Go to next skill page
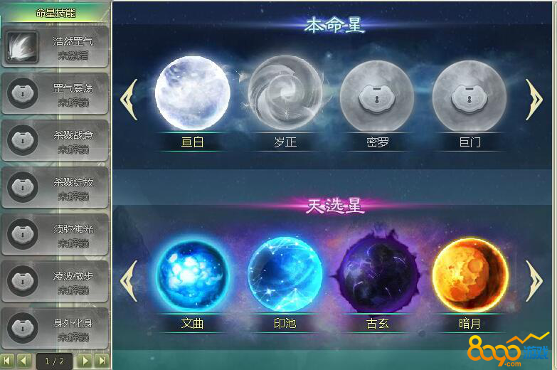Image resolution: width=557 pixels, height=370 pixels. pos(85,361)
